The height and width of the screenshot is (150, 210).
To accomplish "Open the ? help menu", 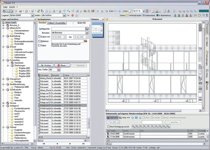I will pos(17,7).
